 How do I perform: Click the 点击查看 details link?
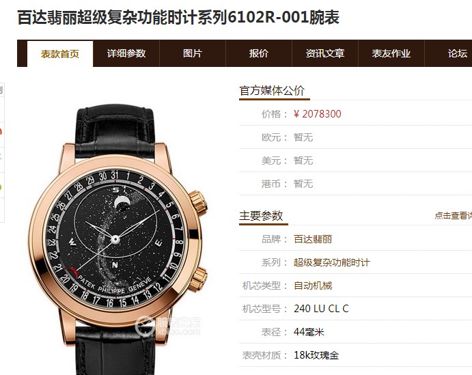coord(453,215)
